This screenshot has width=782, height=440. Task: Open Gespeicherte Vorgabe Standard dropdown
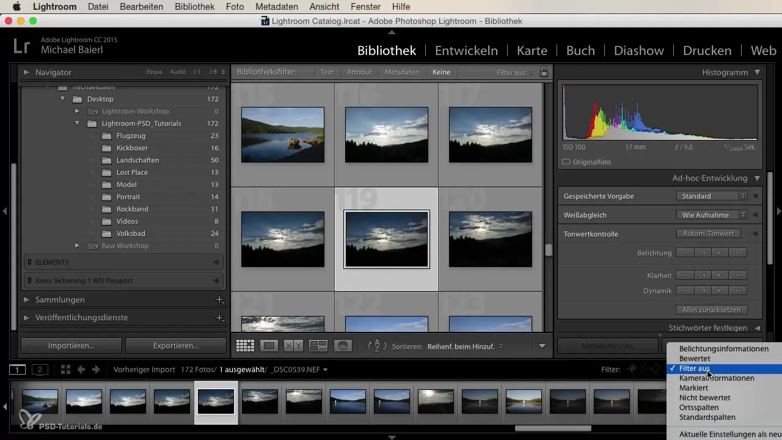(712, 196)
